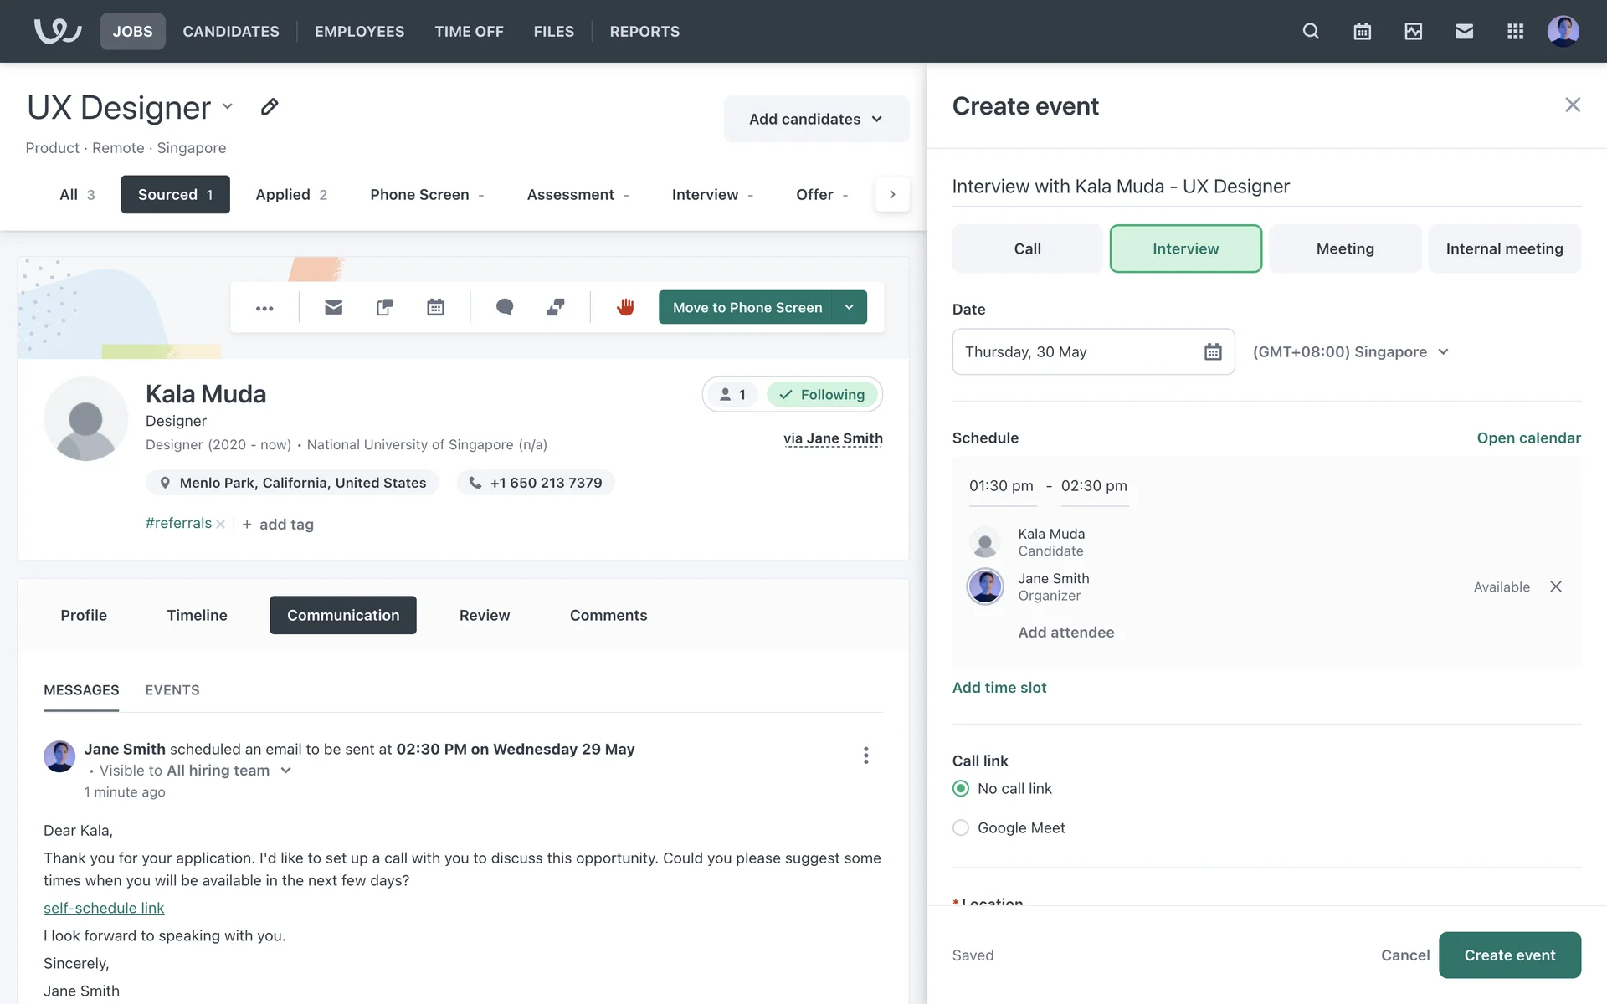The image size is (1607, 1004).
Task: Expand the Singapore timezone dropdown
Action: click(x=1350, y=351)
